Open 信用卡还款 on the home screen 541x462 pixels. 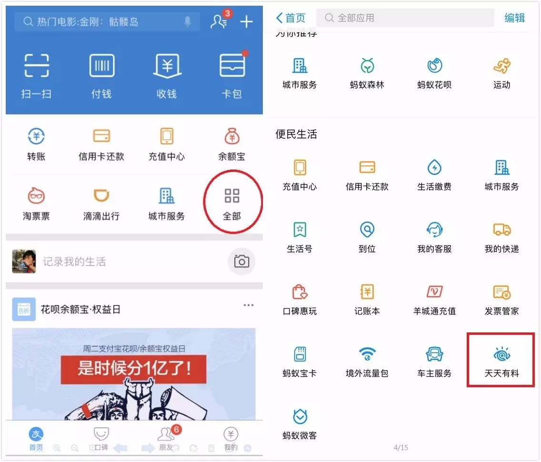[101, 144]
